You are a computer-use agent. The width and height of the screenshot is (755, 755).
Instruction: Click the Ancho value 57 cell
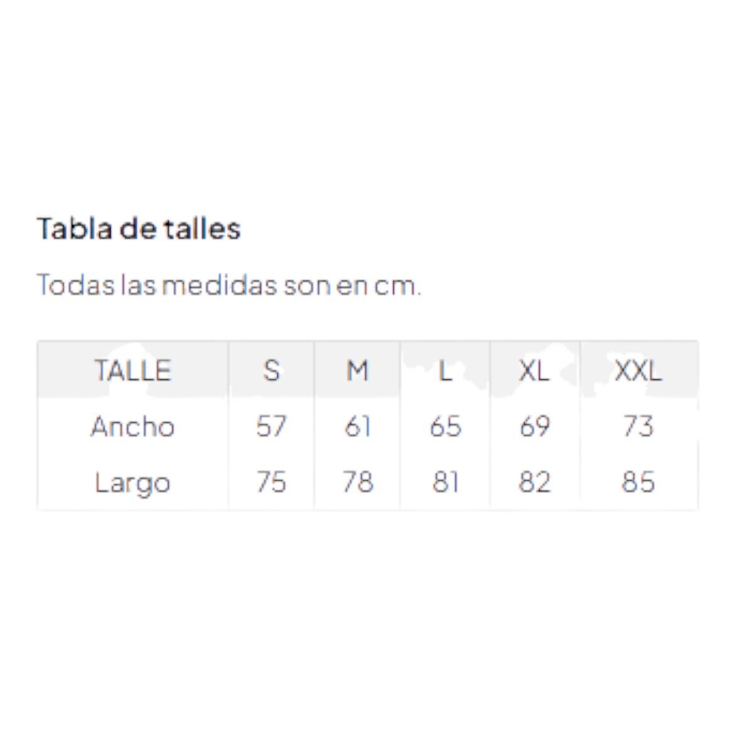click(x=271, y=427)
